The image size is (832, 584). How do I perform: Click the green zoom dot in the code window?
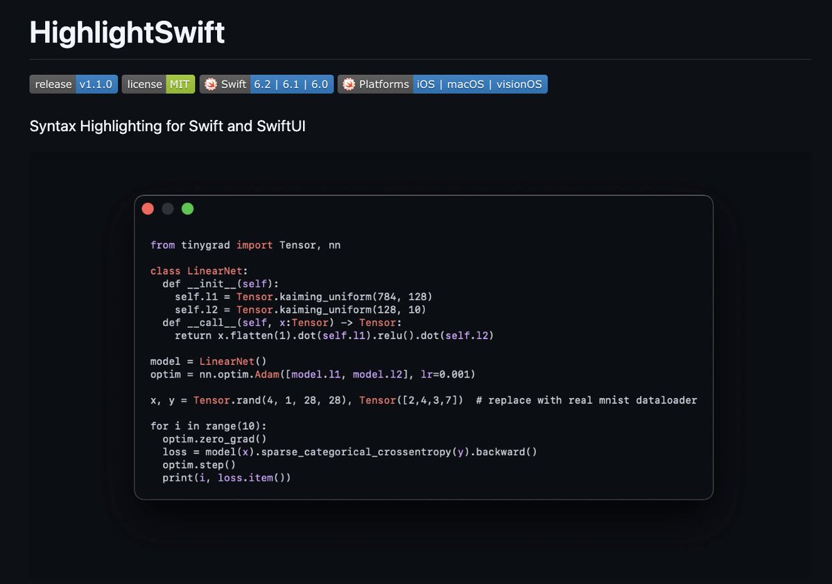[x=187, y=208]
